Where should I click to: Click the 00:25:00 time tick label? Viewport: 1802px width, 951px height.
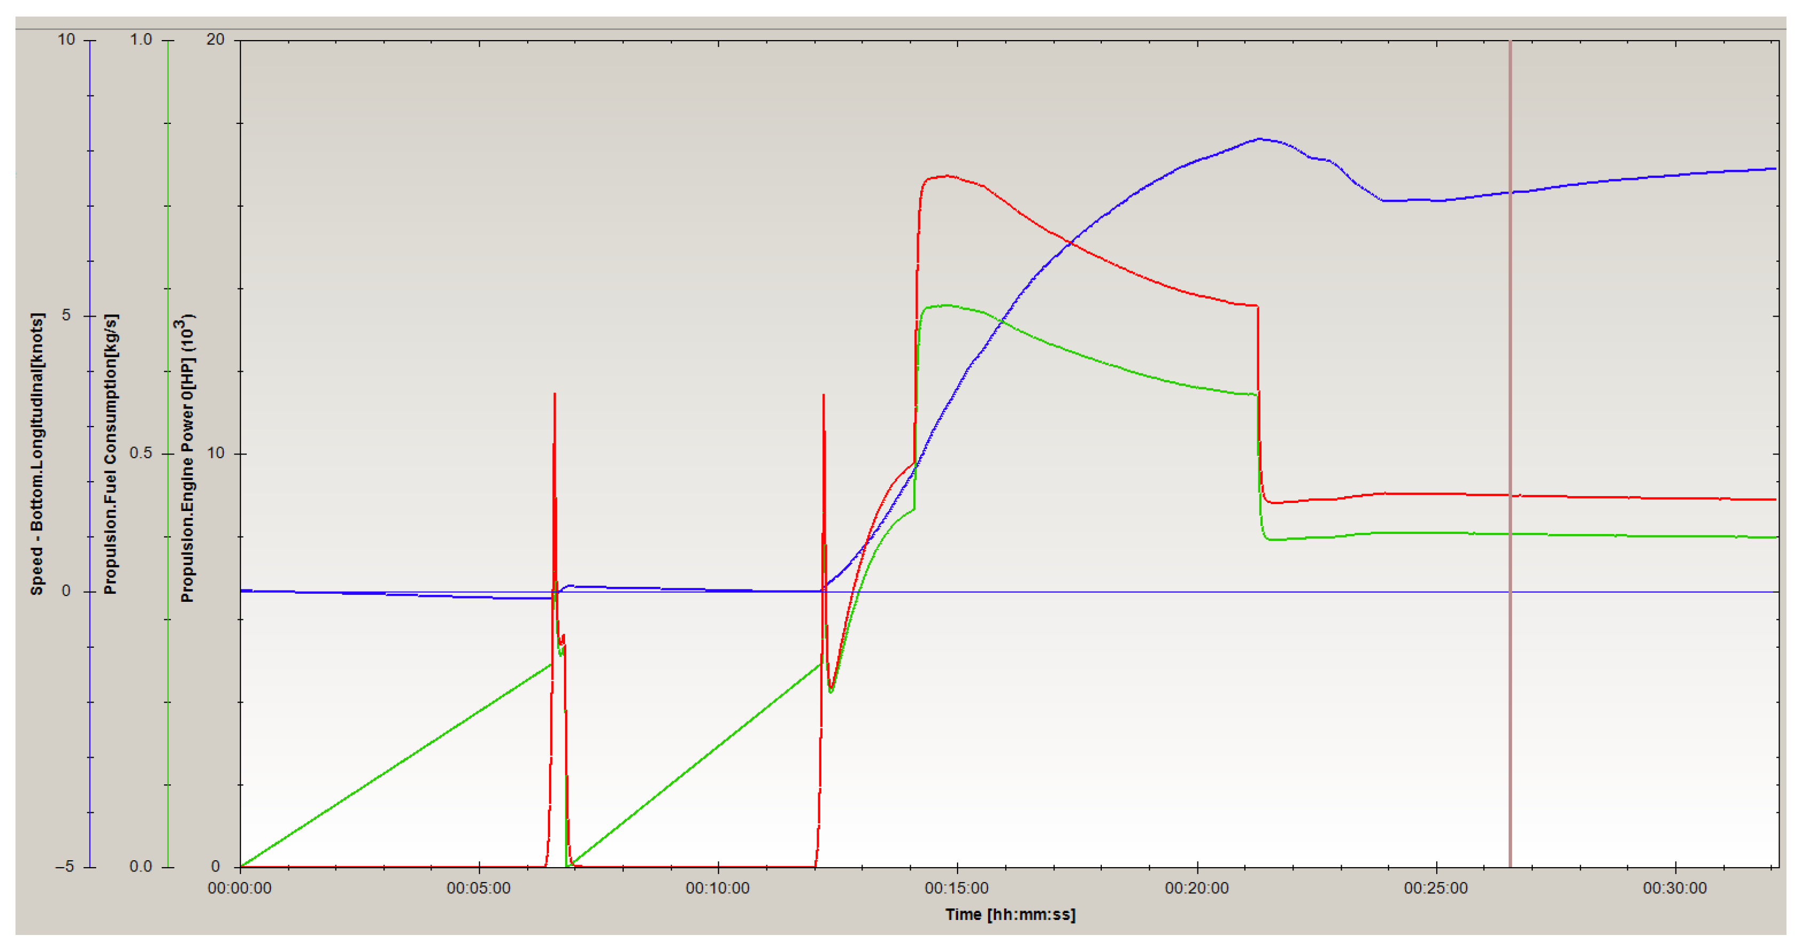[1436, 888]
